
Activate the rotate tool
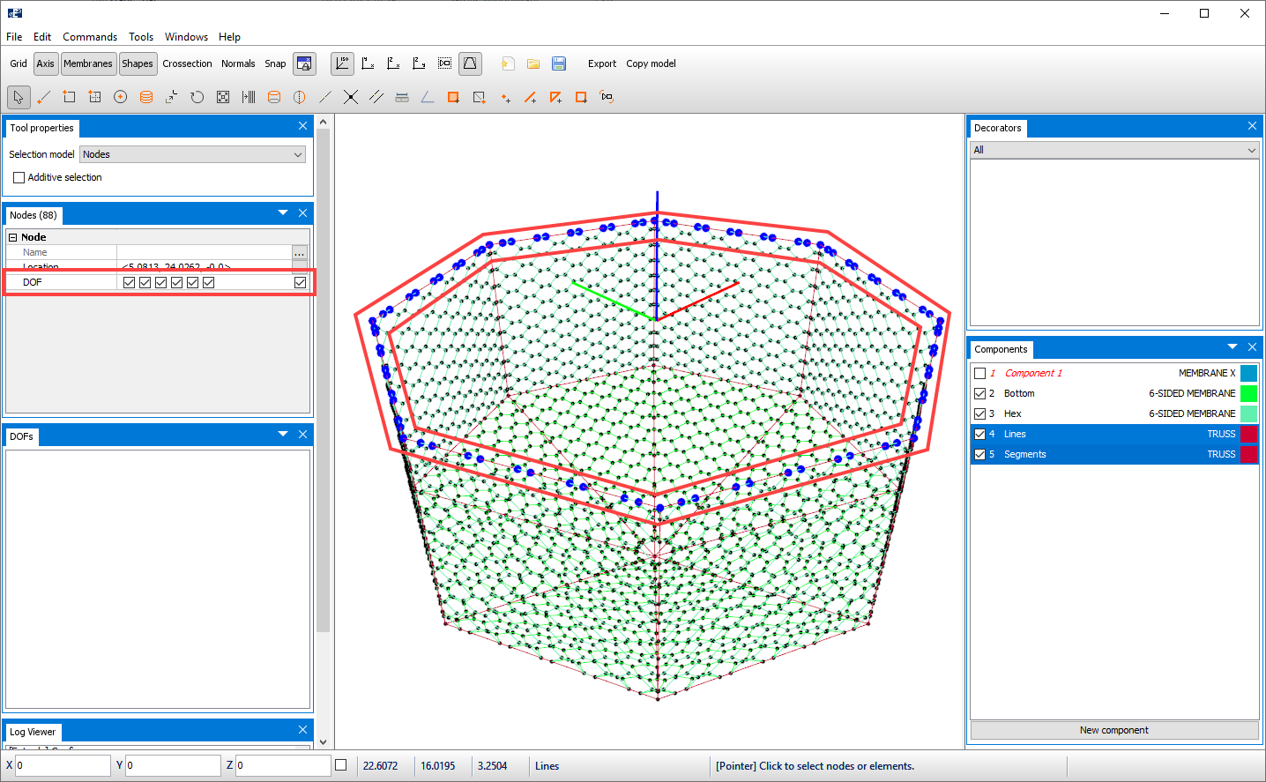click(197, 97)
